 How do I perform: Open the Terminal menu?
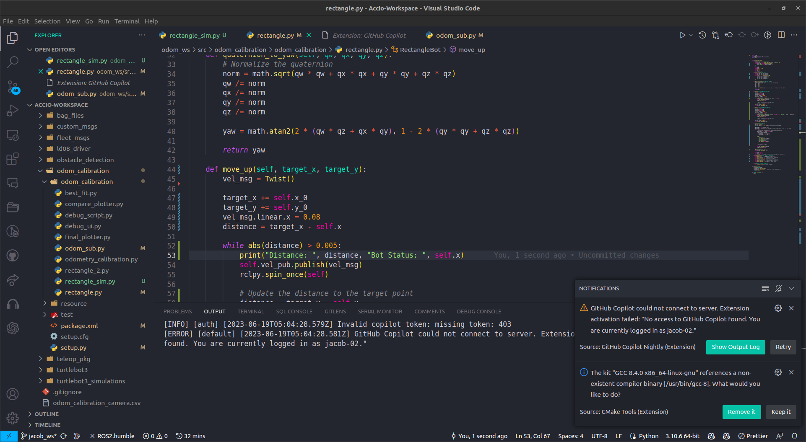pyautogui.click(x=127, y=21)
